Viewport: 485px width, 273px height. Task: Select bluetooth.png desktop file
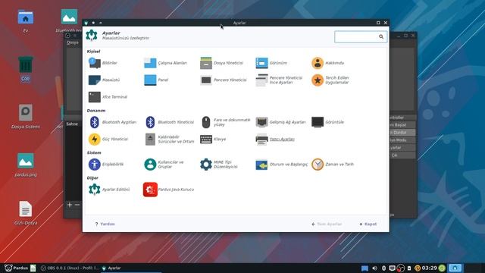[x=69, y=20]
